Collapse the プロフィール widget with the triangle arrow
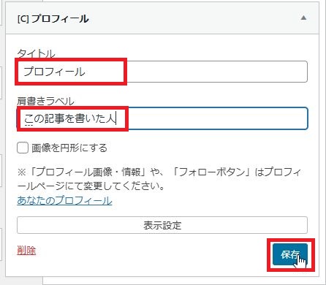The height and width of the screenshot is (285, 326). click(x=303, y=18)
